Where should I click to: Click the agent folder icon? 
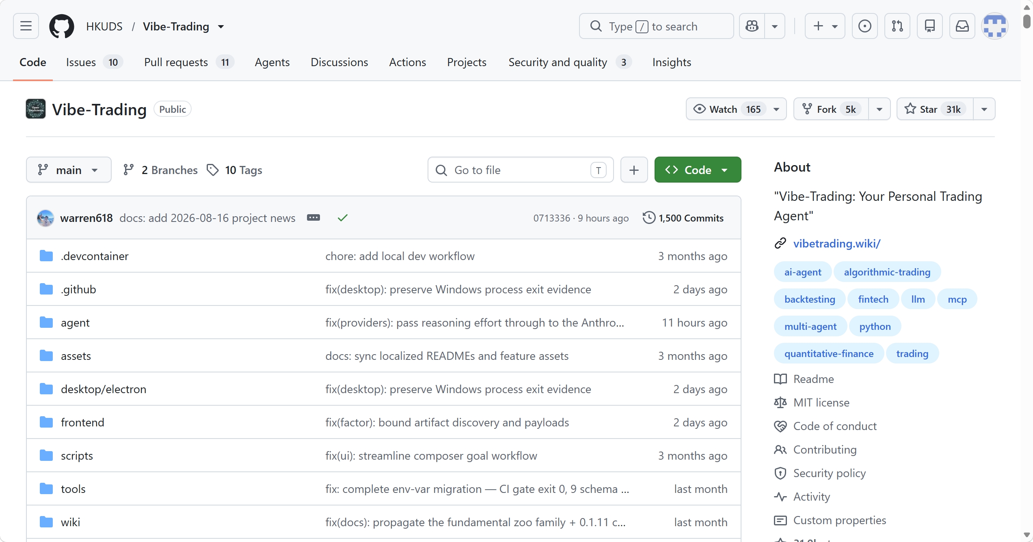pyautogui.click(x=46, y=323)
